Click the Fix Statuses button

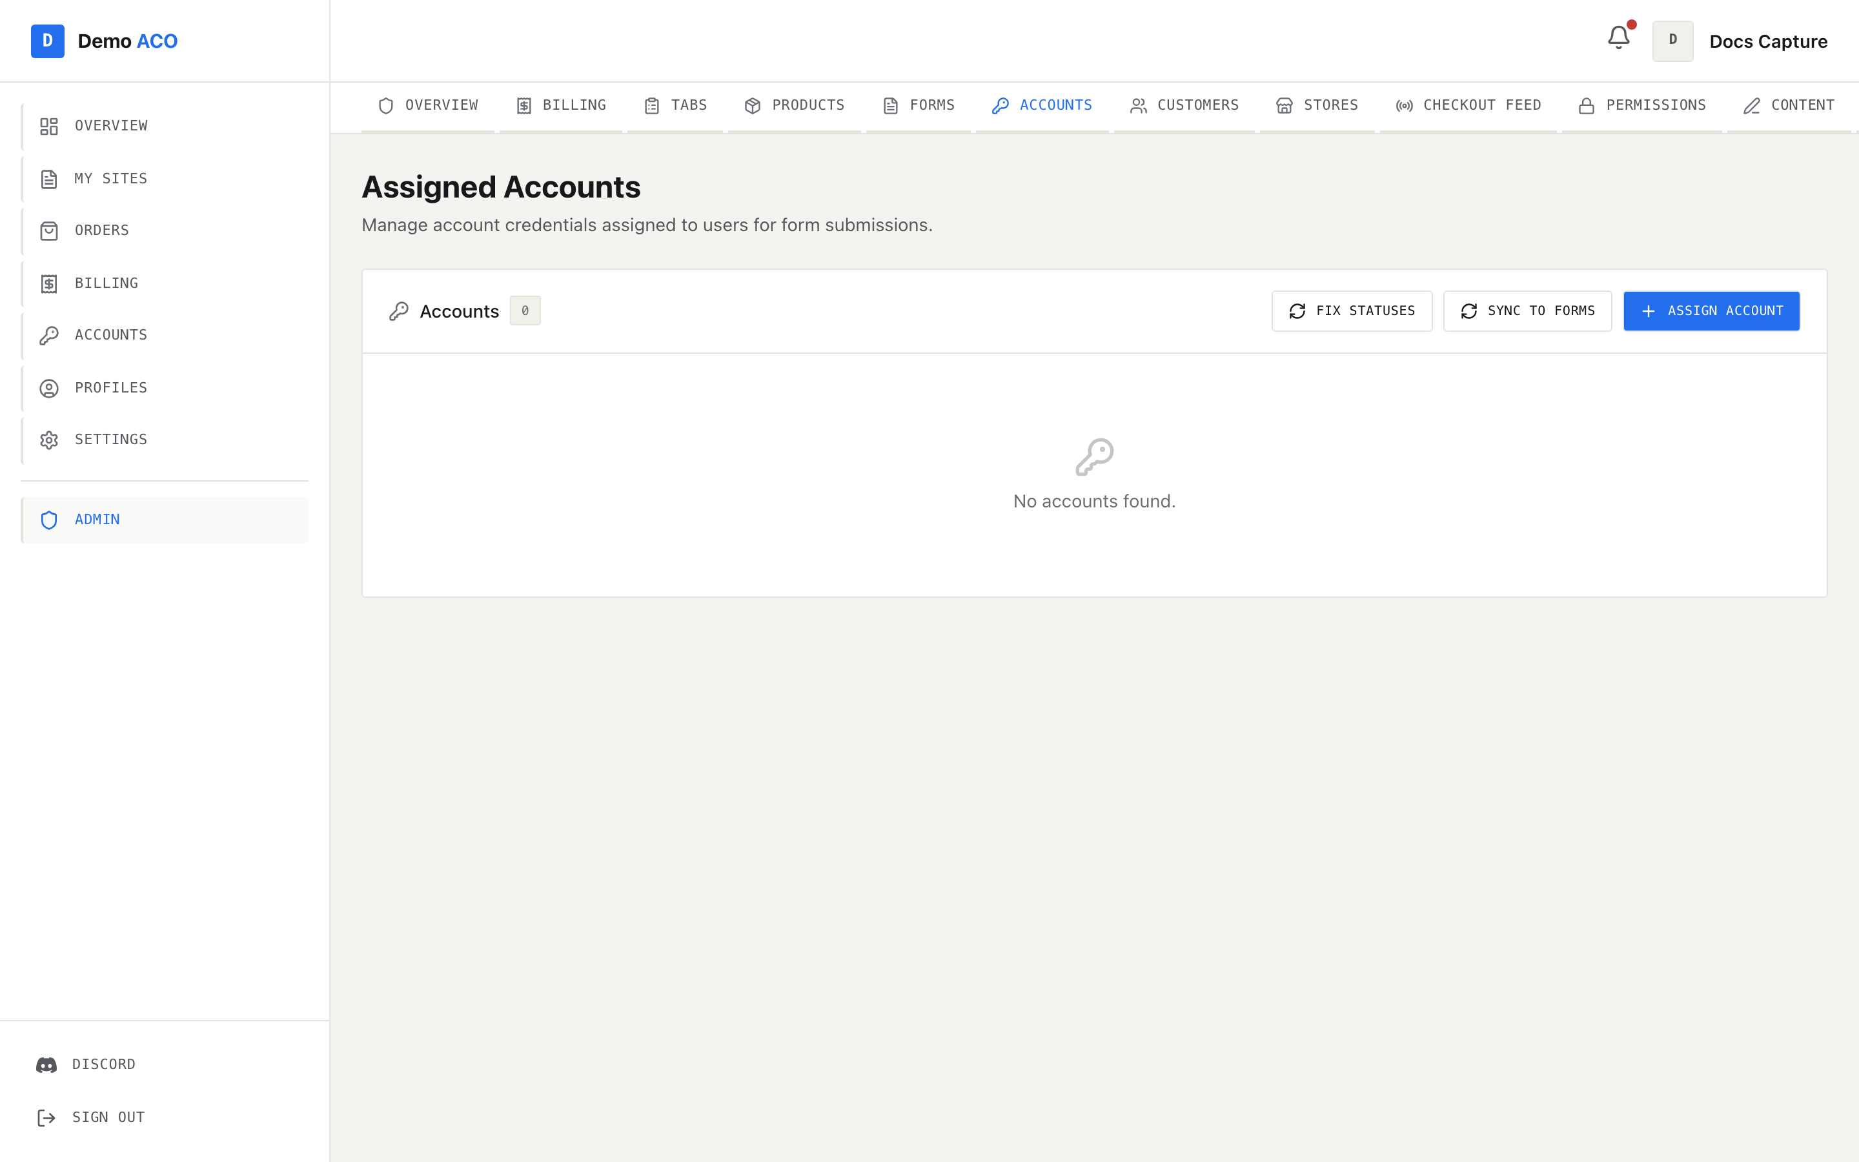(1352, 311)
